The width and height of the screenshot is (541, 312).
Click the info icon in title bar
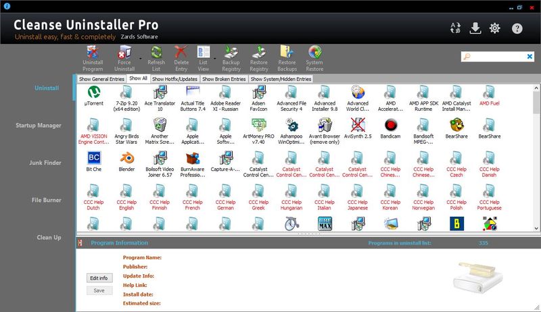coord(7,6)
